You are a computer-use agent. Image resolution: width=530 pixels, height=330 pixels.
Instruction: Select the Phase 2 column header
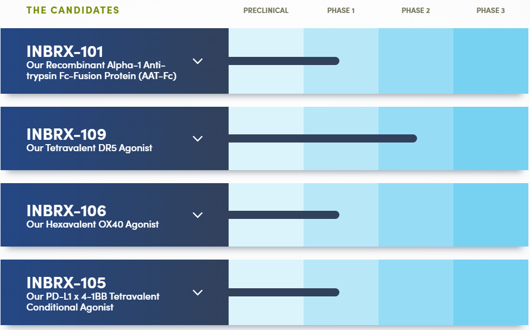pyautogui.click(x=415, y=10)
